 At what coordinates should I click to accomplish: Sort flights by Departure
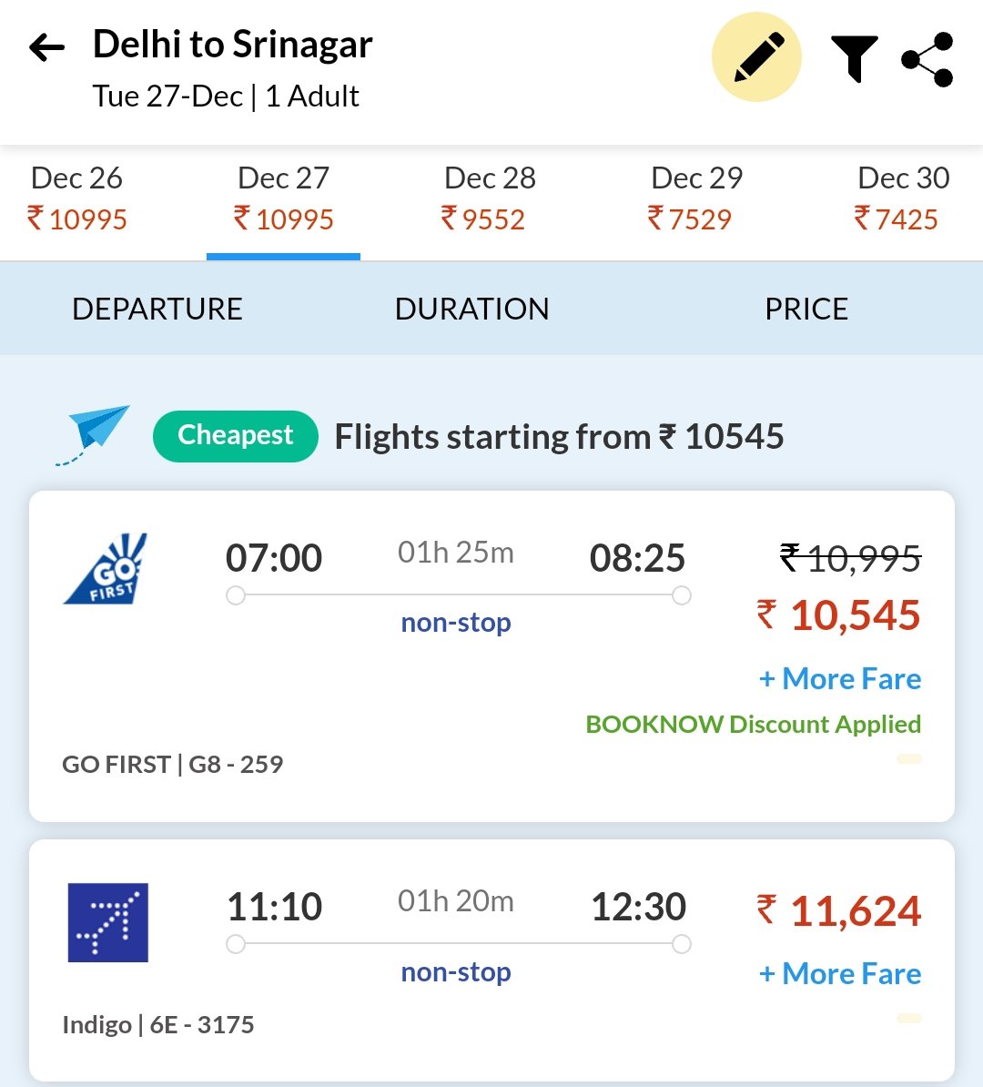pos(157,310)
